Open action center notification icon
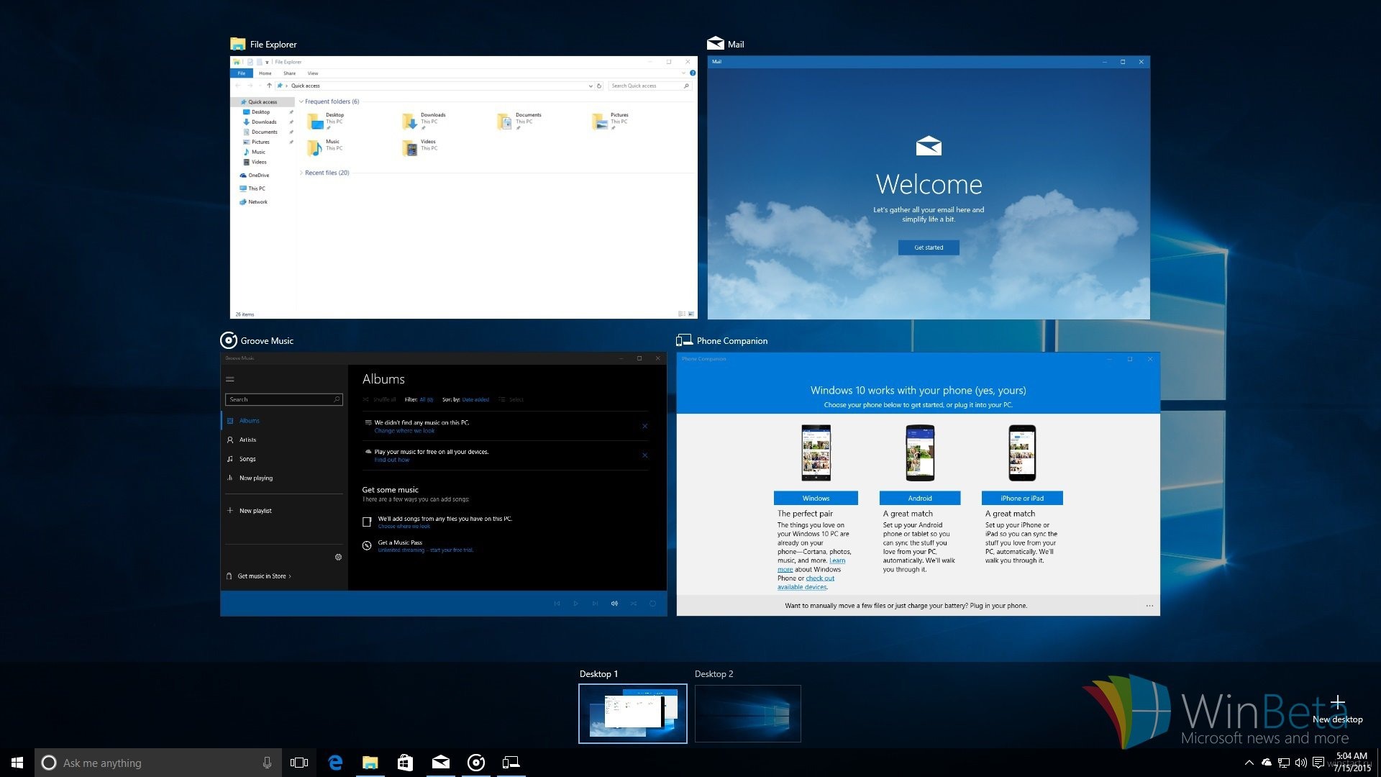Image resolution: width=1381 pixels, height=777 pixels. pos(1318,763)
